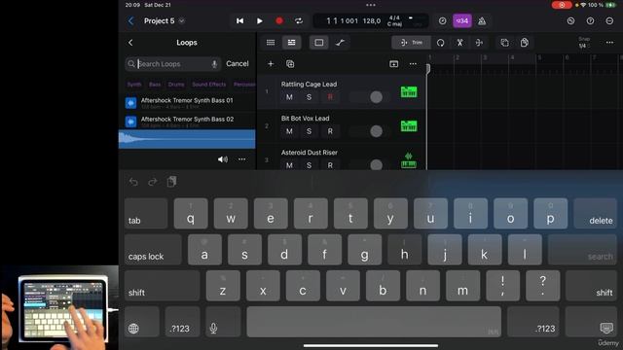Switch to the Live Loops grid view
The width and height of the screenshot is (623, 350).
[271, 43]
